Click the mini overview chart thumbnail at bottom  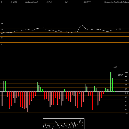(x=64, y=124)
